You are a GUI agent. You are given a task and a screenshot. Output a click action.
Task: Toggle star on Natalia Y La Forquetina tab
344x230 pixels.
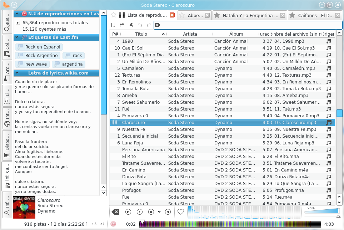coord(217,15)
